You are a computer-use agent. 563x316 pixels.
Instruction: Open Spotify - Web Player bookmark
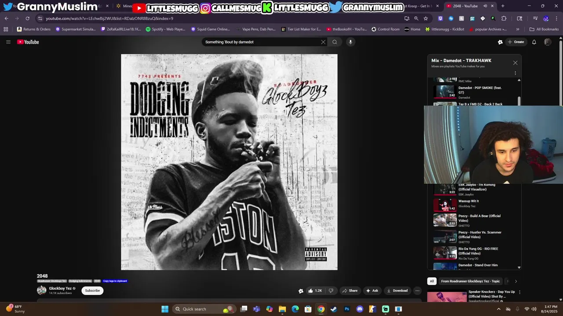[x=165, y=29]
